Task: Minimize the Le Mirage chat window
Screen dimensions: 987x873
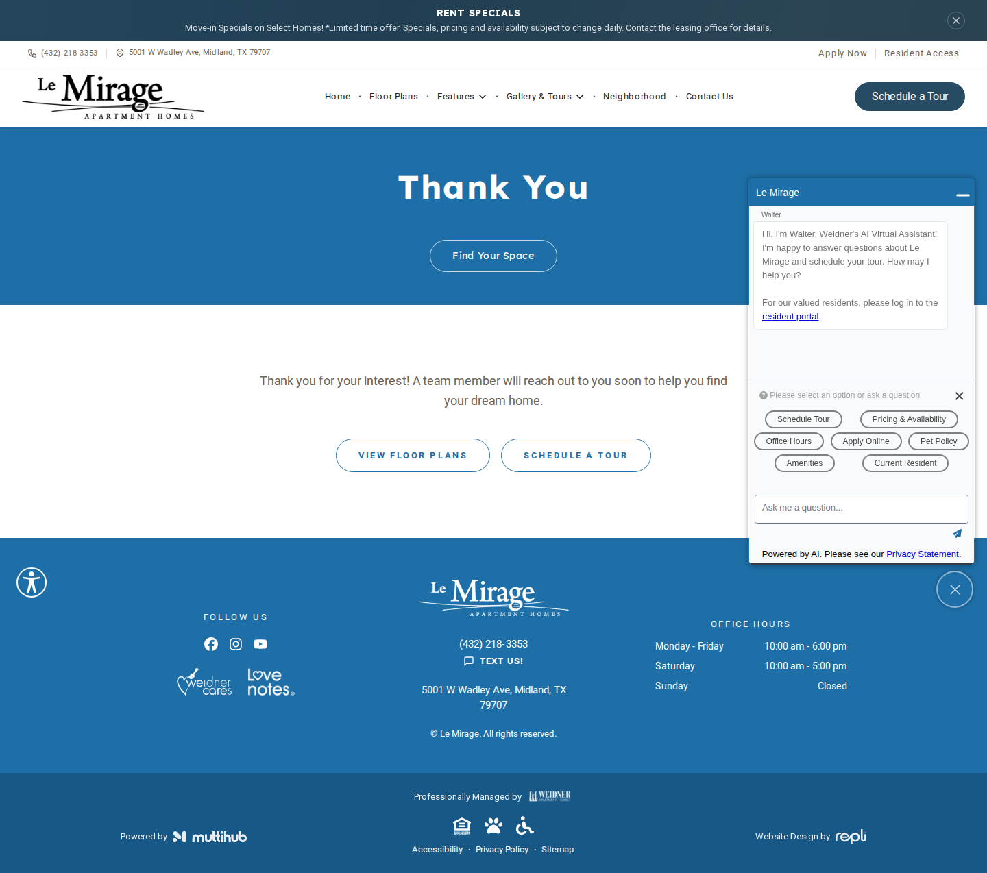Action: click(x=962, y=195)
